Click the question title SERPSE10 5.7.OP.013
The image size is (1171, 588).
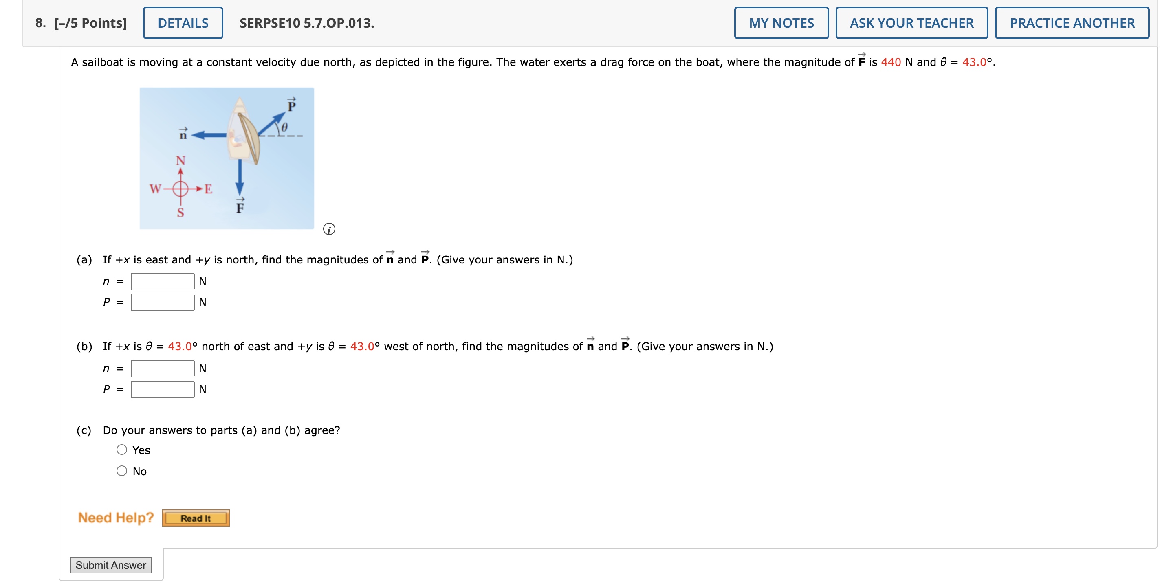(x=306, y=23)
